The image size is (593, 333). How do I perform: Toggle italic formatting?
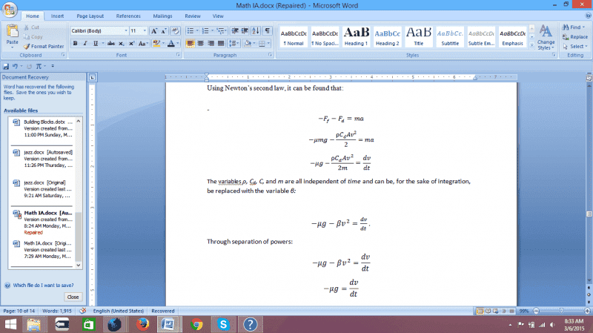click(x=85, y=44)
